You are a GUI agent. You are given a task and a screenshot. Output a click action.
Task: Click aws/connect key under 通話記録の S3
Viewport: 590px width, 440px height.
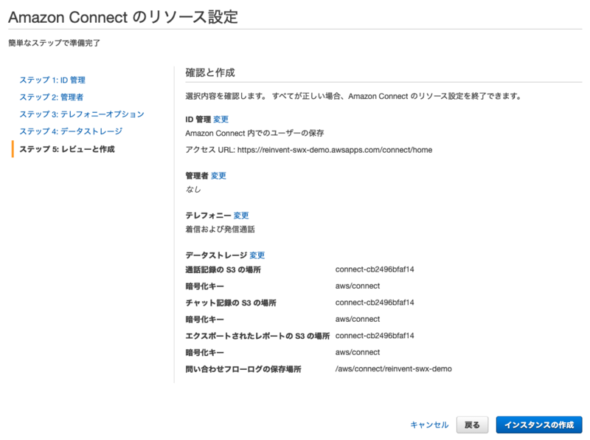(358, 286)
